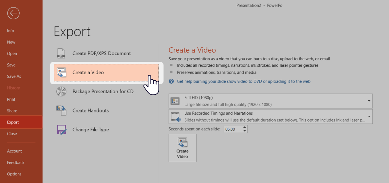
Task: Open the burning slide show video help link
Action: (244, 81)
